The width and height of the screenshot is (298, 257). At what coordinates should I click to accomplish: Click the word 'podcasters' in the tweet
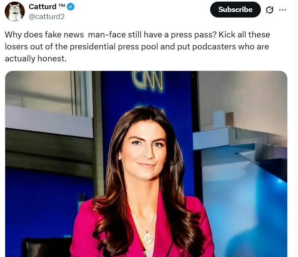pyautogui.click(x=214, y=47)
